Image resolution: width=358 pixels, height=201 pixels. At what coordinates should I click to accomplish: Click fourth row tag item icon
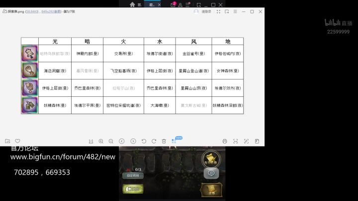(x=30, y=105)
